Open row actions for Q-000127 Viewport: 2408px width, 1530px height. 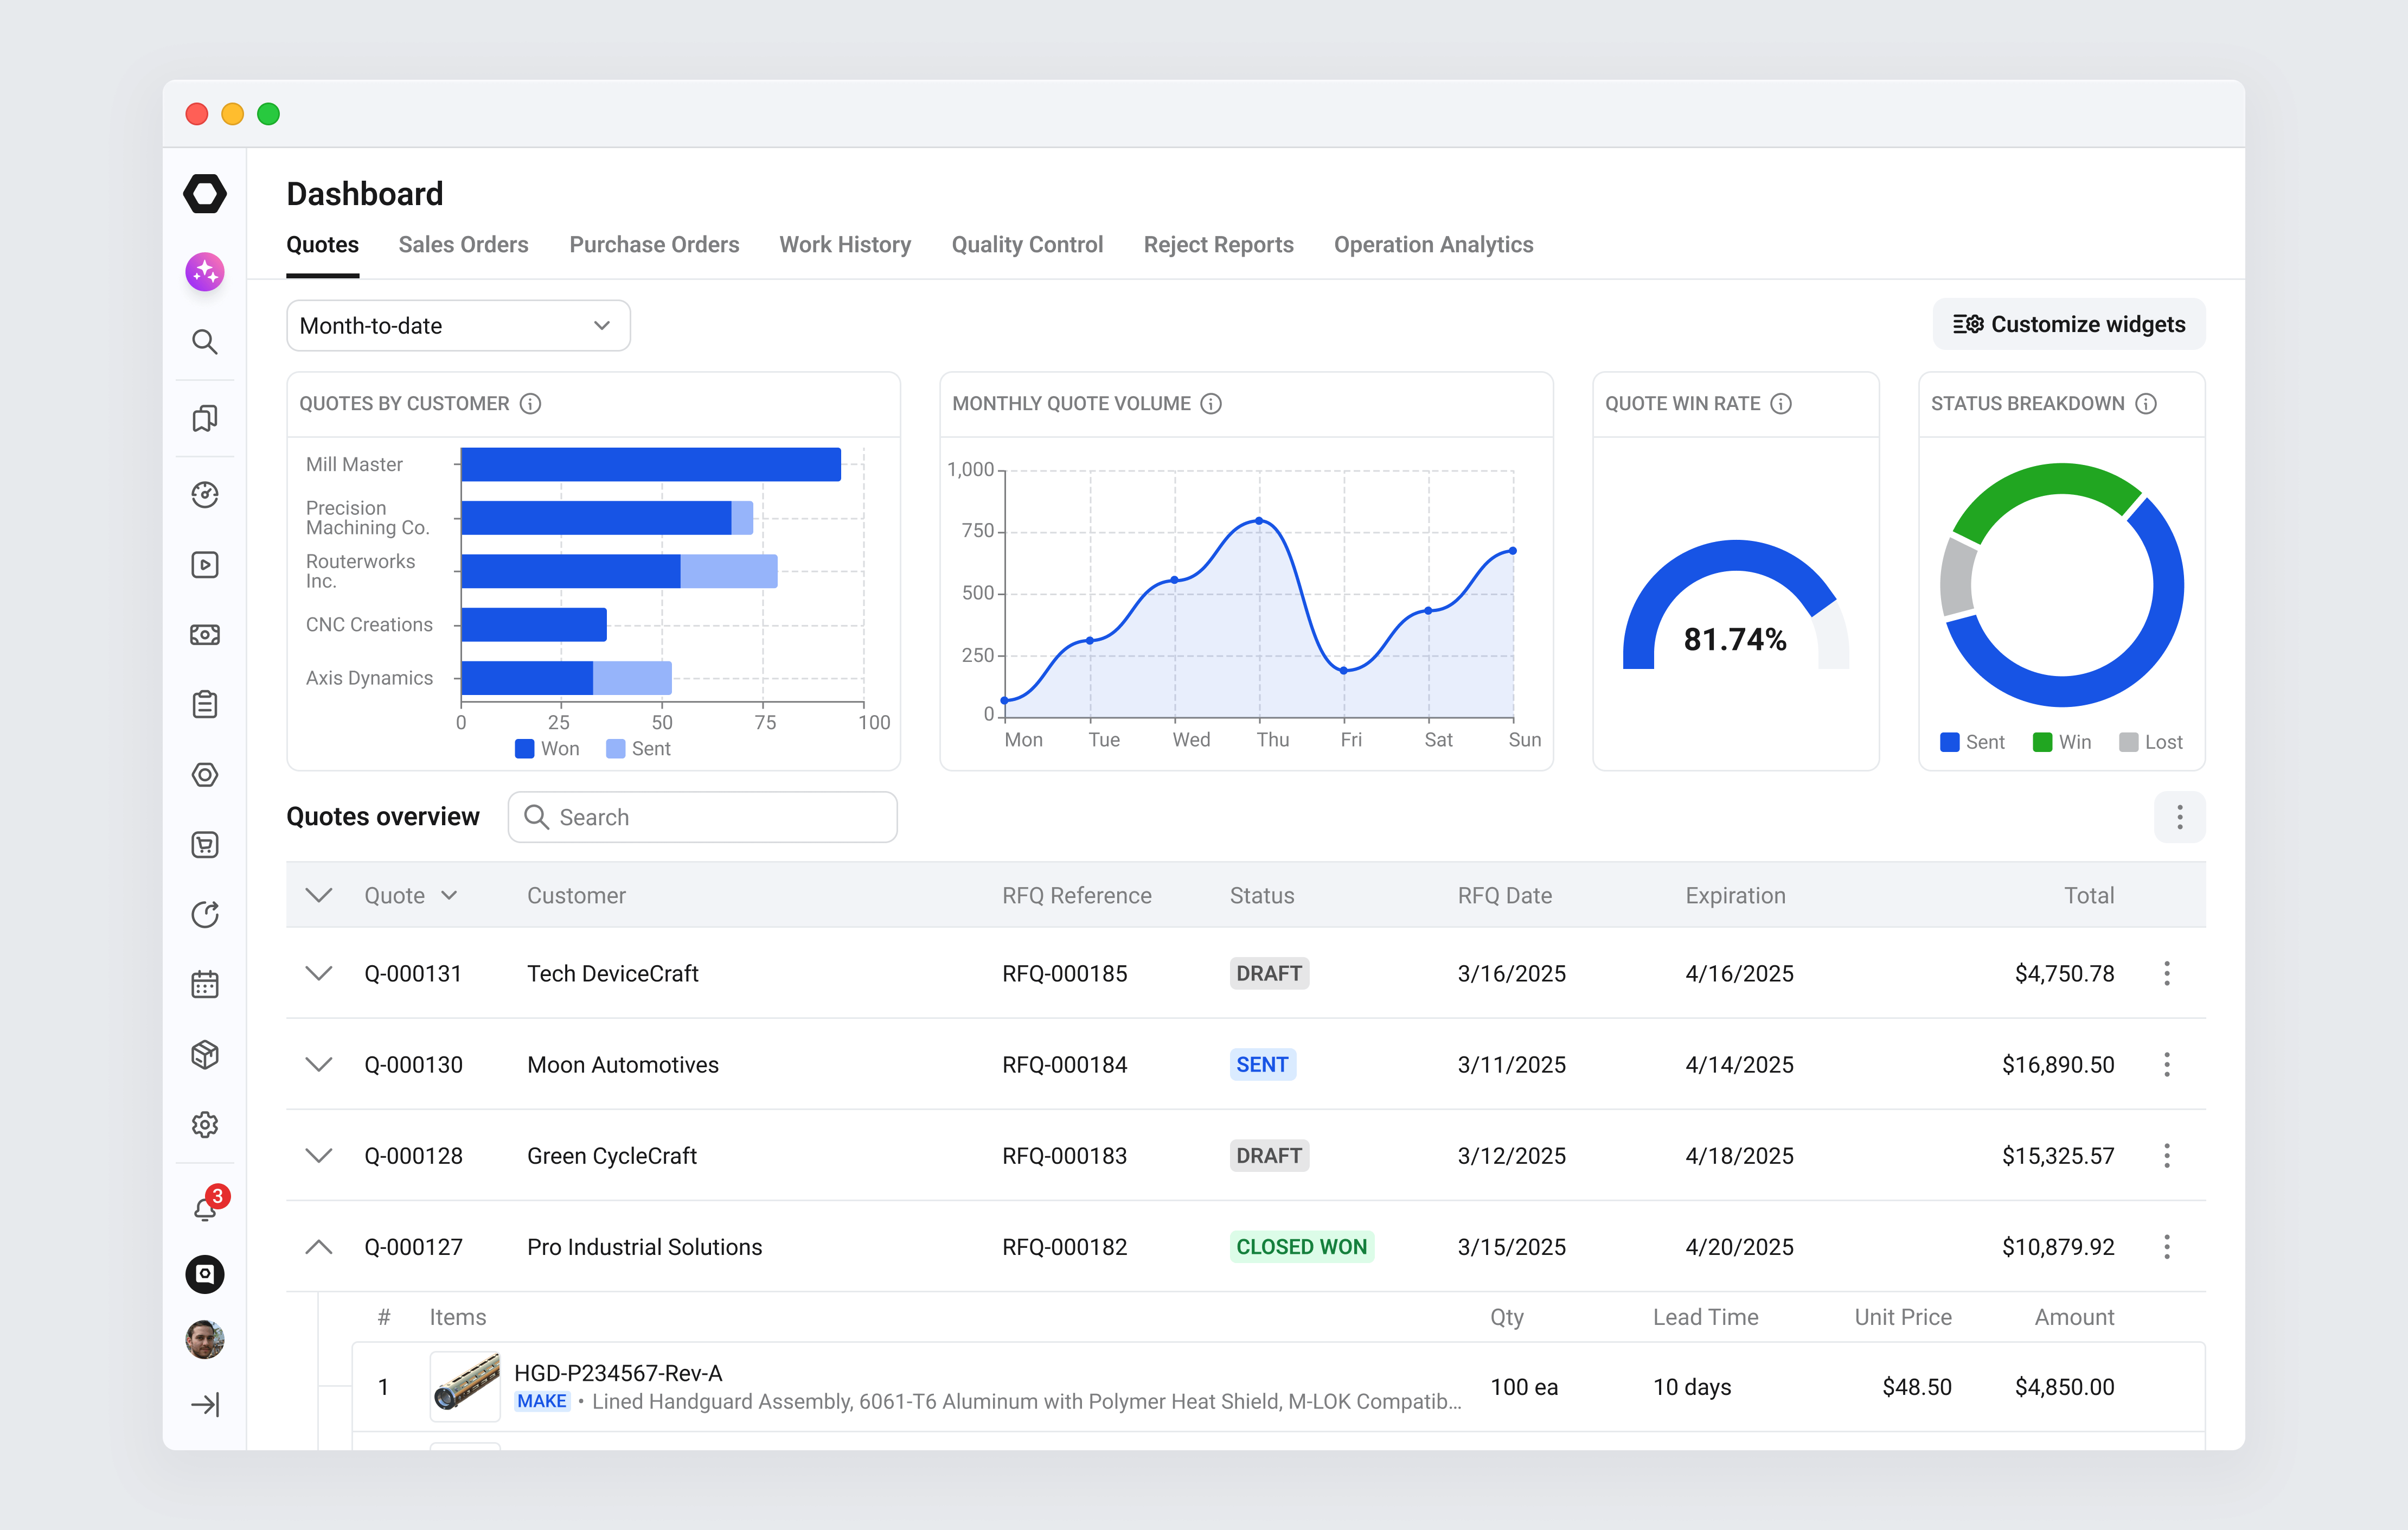pyautogui.click(x=2167, y=1247)
